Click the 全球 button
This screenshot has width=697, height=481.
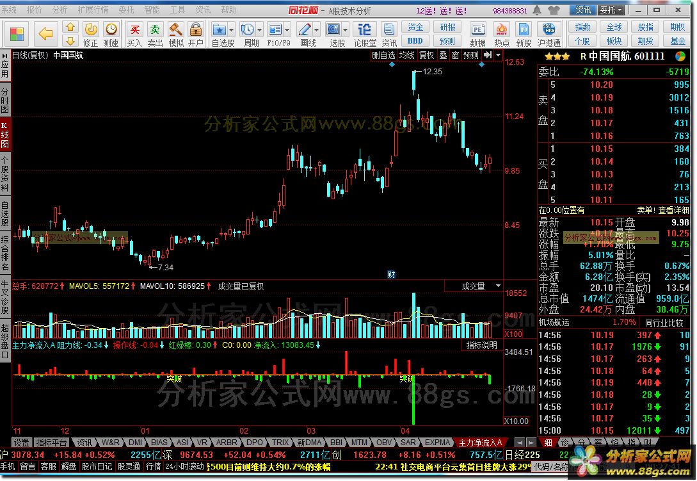tap(614, 27)
